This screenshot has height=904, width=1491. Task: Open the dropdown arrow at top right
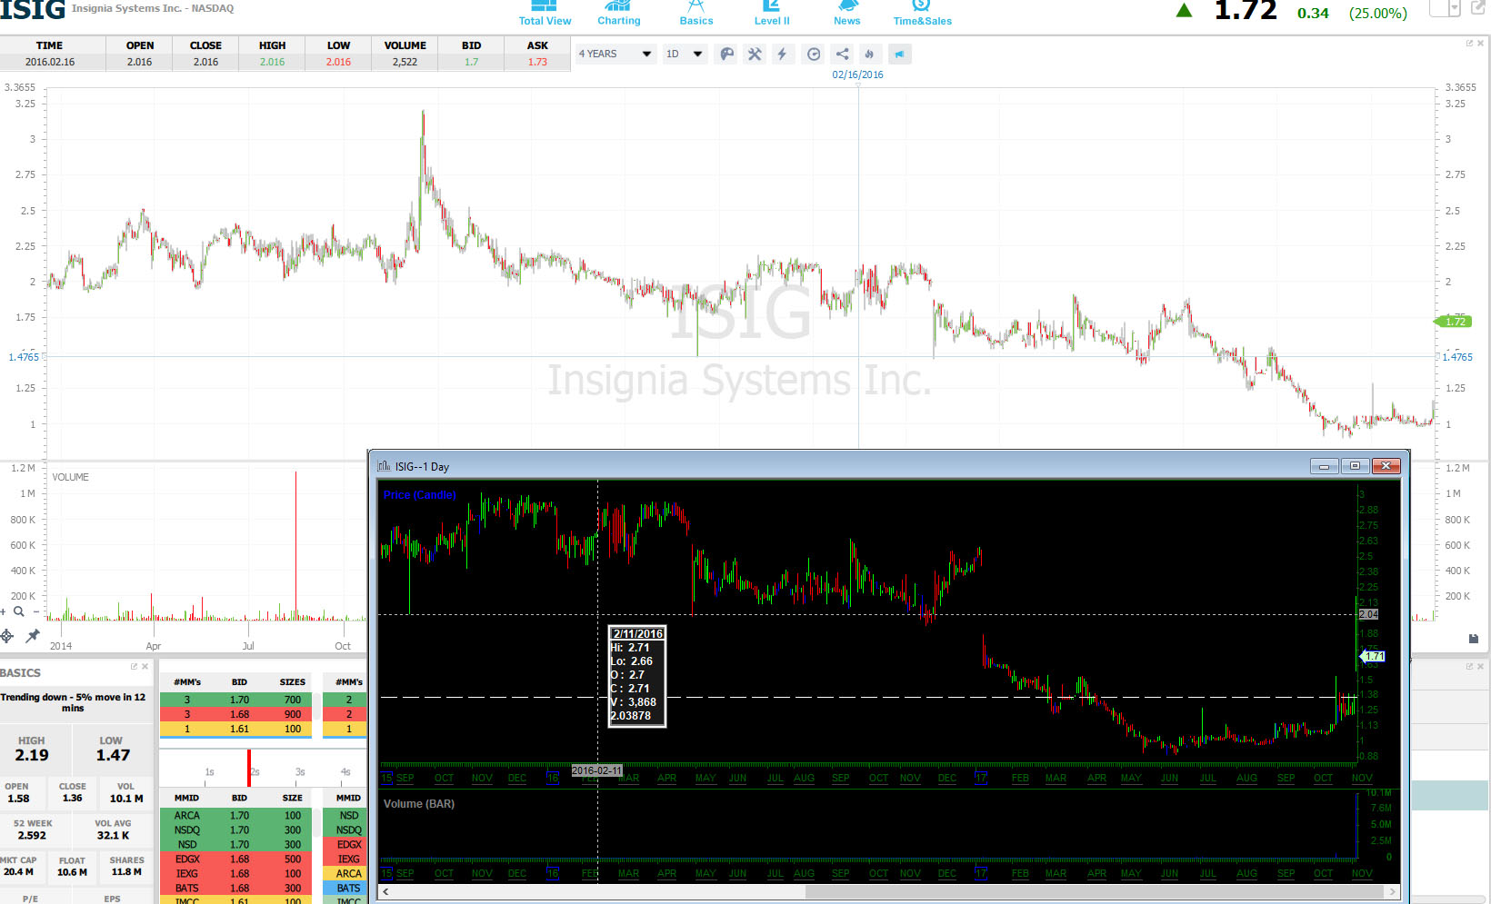coord(1454,8)
